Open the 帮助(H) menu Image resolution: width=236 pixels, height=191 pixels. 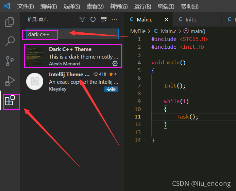(x=190, y=6)
